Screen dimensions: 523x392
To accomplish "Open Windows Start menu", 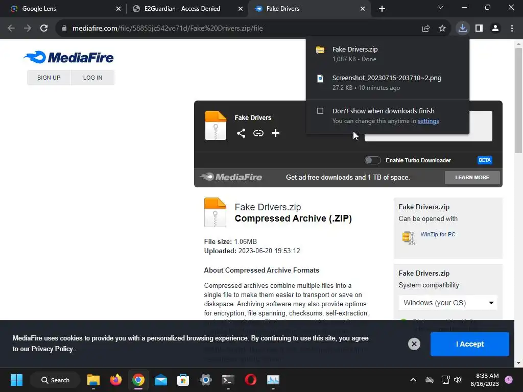I will (16, 380).
